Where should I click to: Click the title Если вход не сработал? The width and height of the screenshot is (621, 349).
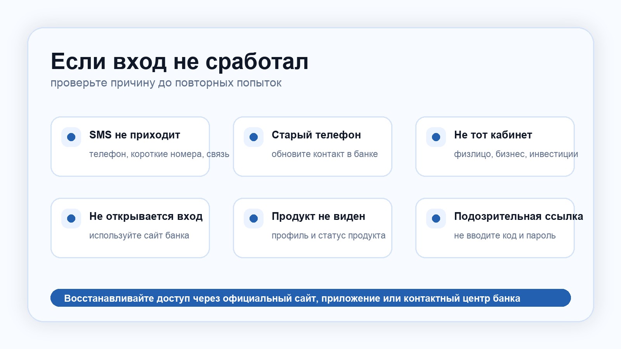[x=179, y=62]
